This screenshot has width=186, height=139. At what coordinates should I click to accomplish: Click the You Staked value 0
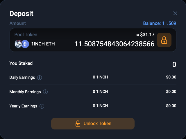[x=174, y=65]
